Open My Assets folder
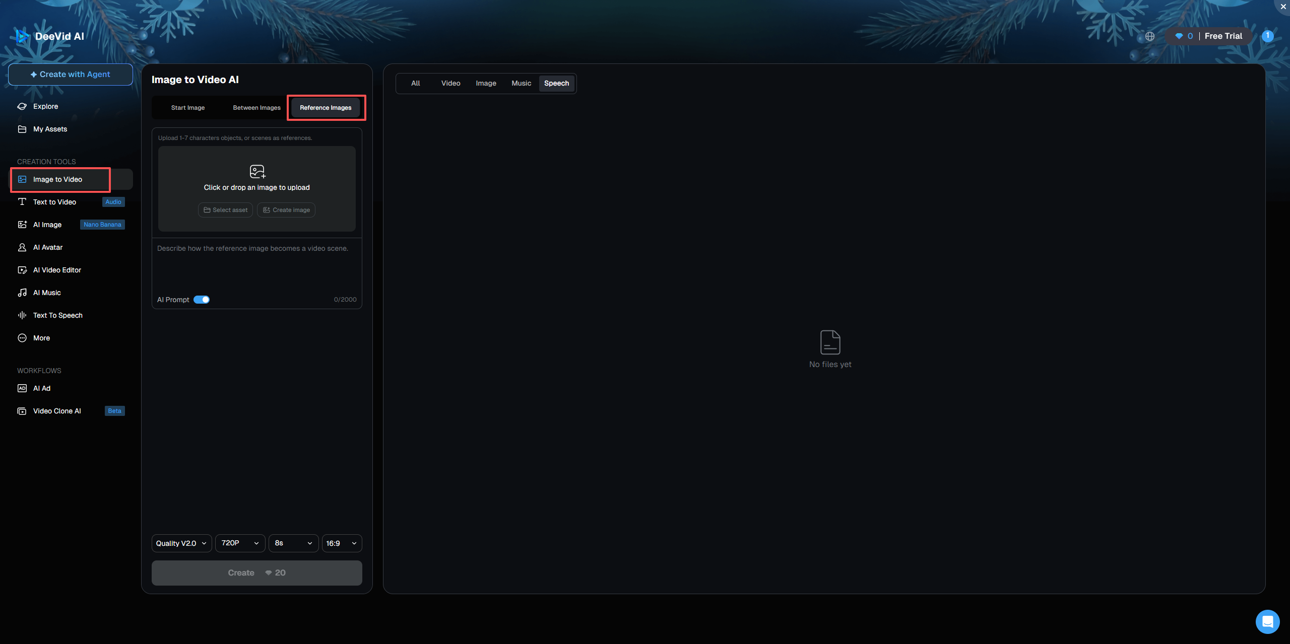 [x=50, y=129]
